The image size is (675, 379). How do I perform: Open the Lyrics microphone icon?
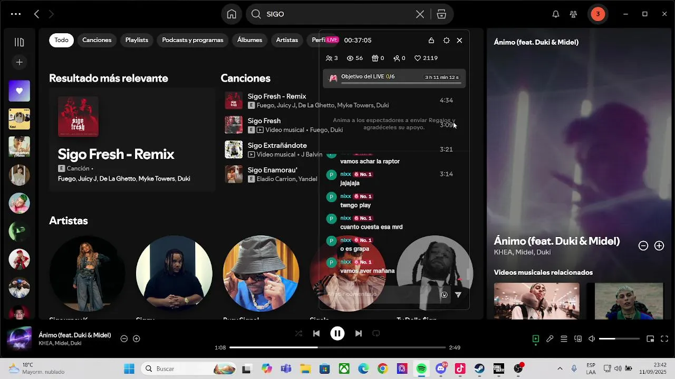coord(549,339)
